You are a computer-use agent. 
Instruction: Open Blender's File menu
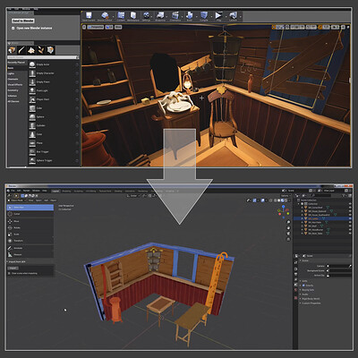coord(13,191)
